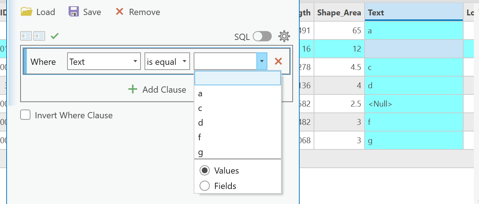The width and height of the screenshot is (479, 204).
Task: Enable Invert Where Clause checkbox
Action: tap(25, 115)
